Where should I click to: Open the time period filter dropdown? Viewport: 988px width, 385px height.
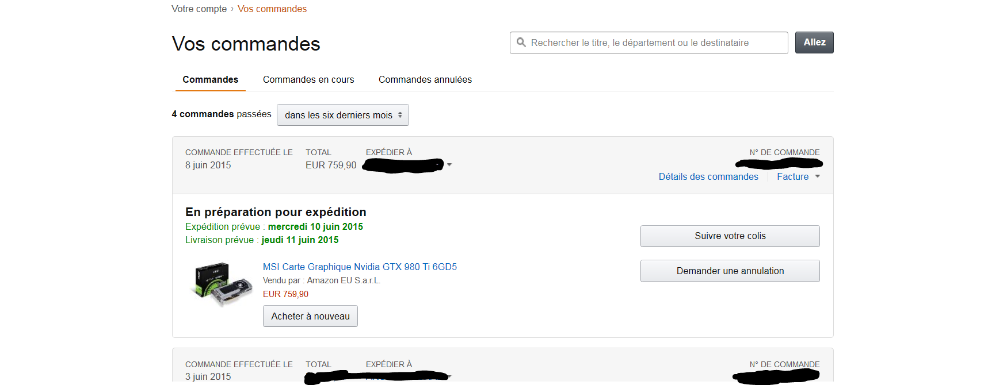[x=343, y=115]
